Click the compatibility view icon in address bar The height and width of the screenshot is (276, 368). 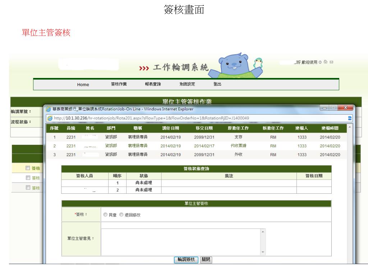click(350, 118)
